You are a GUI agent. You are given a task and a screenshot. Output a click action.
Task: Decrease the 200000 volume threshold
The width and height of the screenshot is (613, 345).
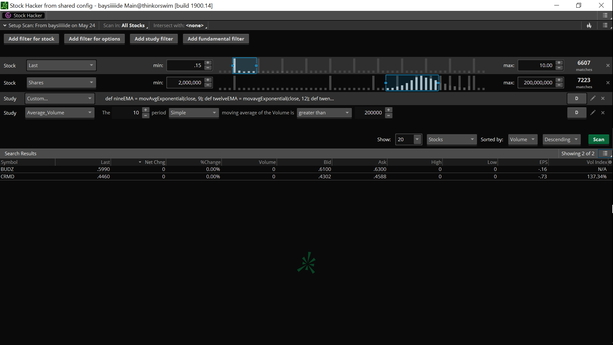(389, 115)
